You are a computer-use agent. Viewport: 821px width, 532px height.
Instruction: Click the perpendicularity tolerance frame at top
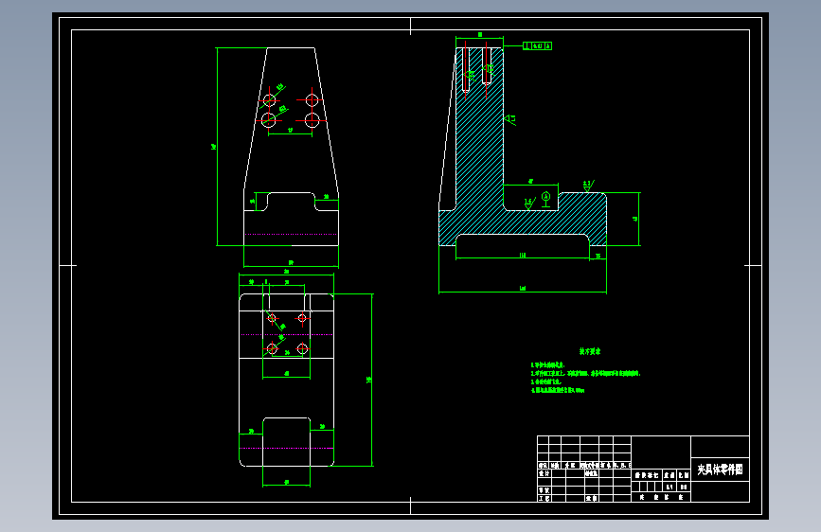pos(537,46)
